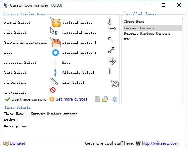Click the open theme folder icon
Screen dimensions: 187x147
coord(105,99)
